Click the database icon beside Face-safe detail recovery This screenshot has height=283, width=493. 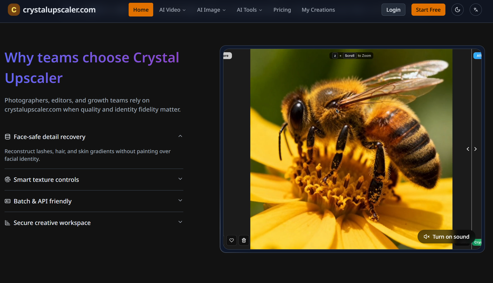coord(7,136)
